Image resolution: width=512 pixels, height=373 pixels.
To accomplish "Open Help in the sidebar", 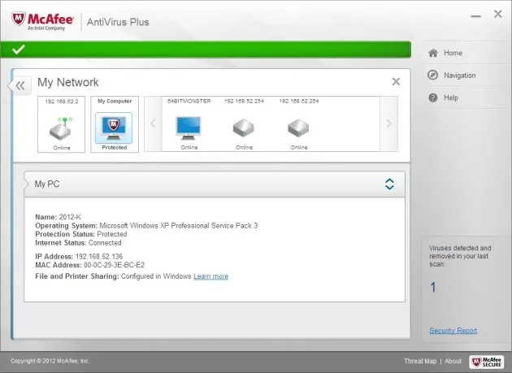I will (450, 98).
